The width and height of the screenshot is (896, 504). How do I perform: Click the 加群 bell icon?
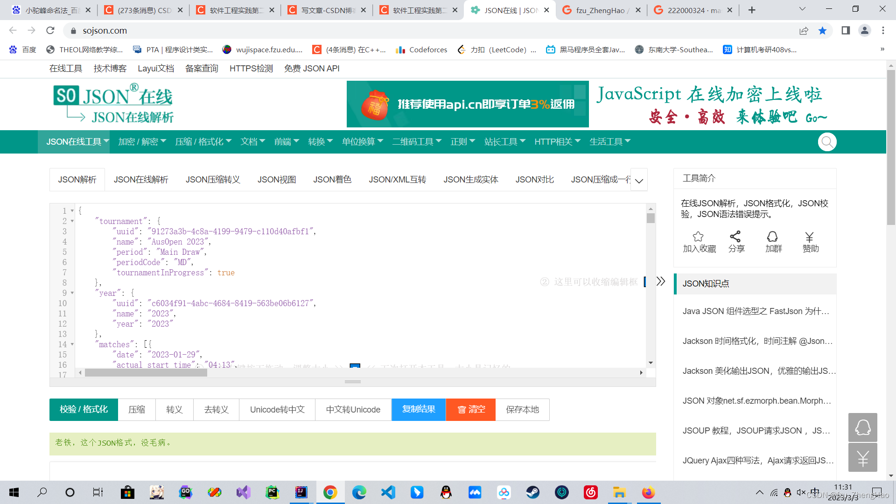[772, 237]
